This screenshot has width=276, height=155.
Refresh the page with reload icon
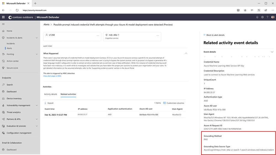[17, 10]
